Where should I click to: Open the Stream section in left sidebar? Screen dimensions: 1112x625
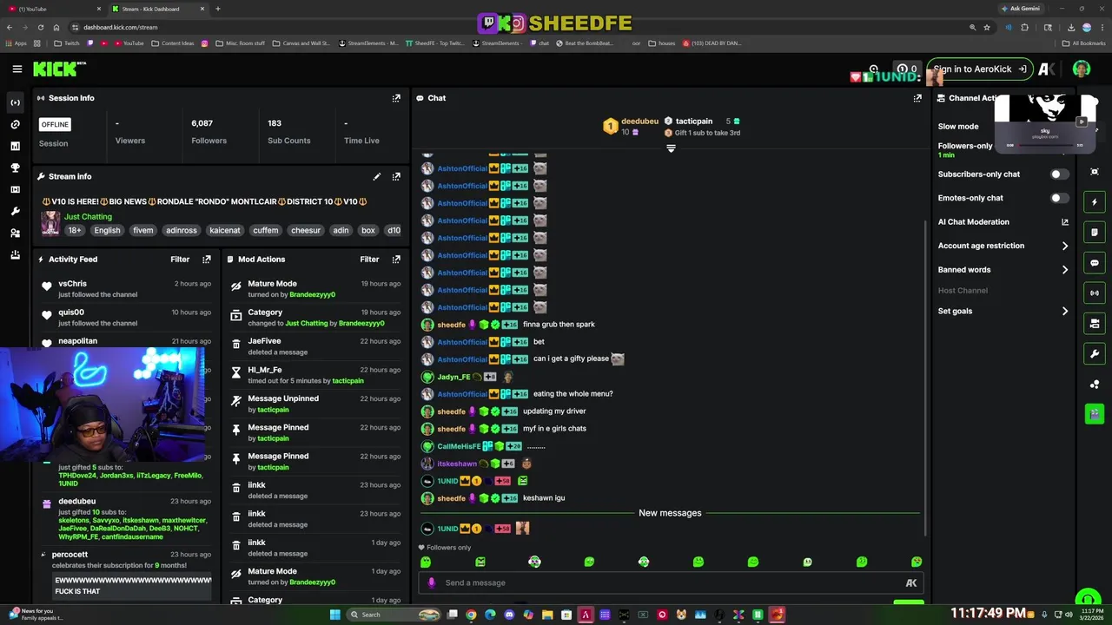15,102
